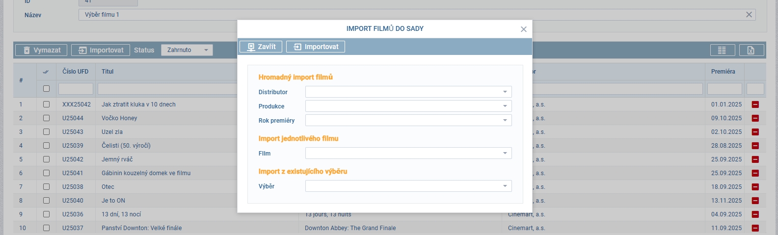Click the Vymazat button in the toolbar
This screenshot has width=778, height=235.
[41, 50]
